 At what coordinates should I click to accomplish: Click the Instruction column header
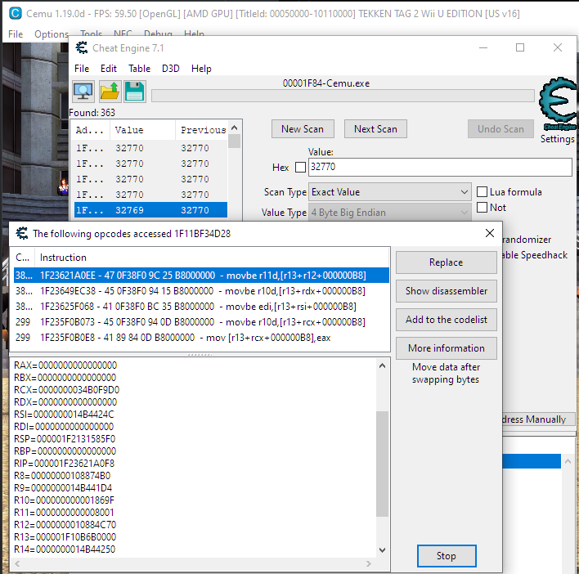point(212,258)
